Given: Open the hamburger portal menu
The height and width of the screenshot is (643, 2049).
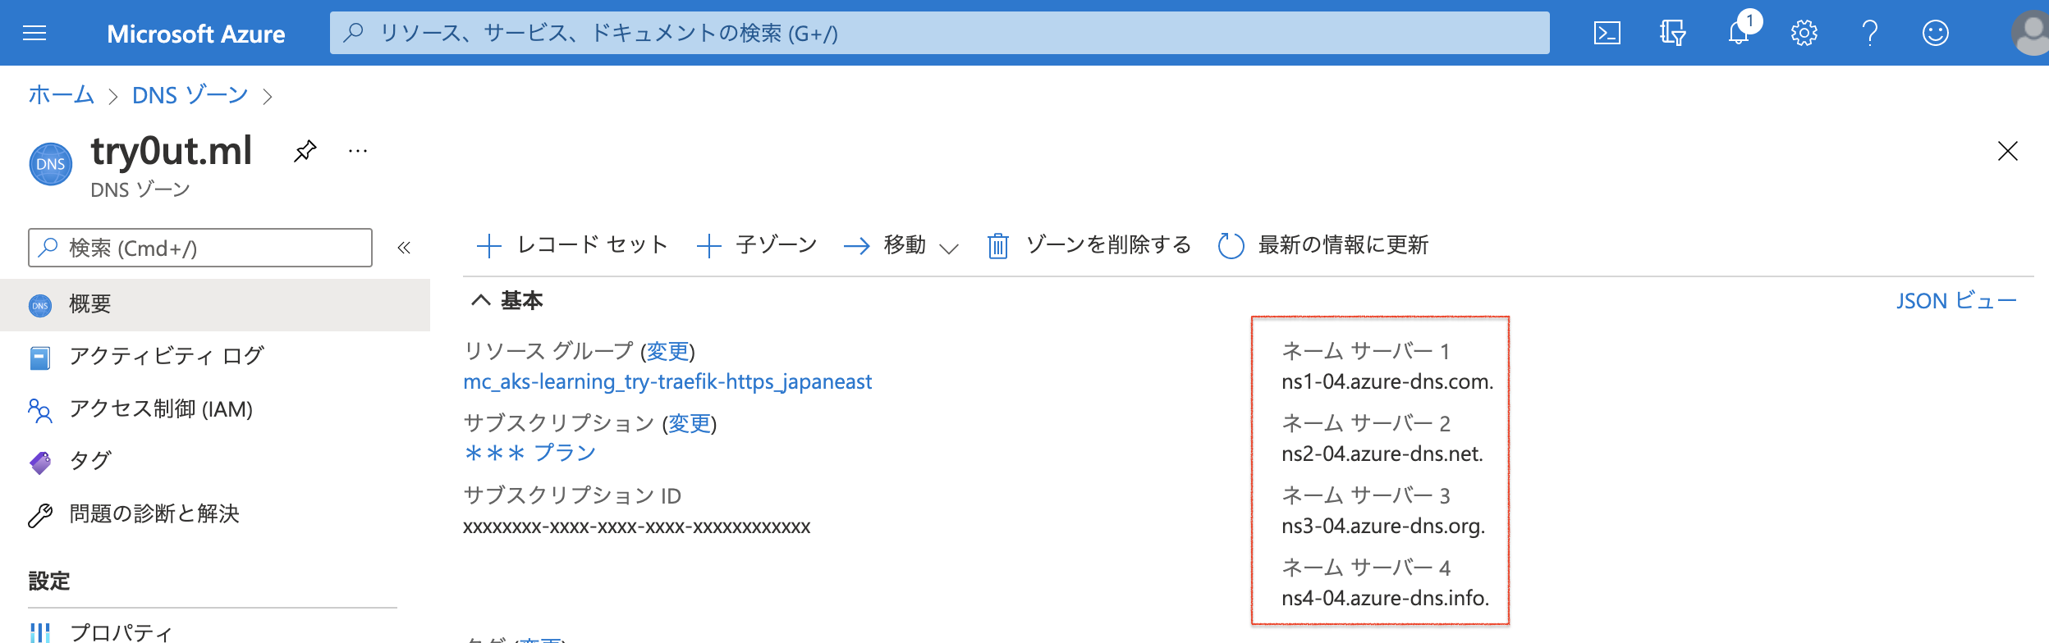Looking at the screenshot, I should [x=34, y=33].
